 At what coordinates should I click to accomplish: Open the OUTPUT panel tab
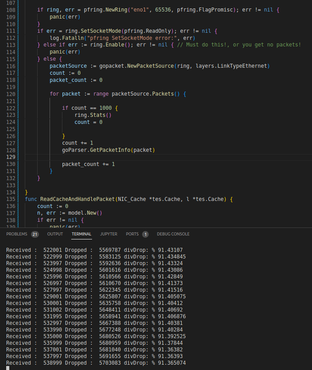55,234
